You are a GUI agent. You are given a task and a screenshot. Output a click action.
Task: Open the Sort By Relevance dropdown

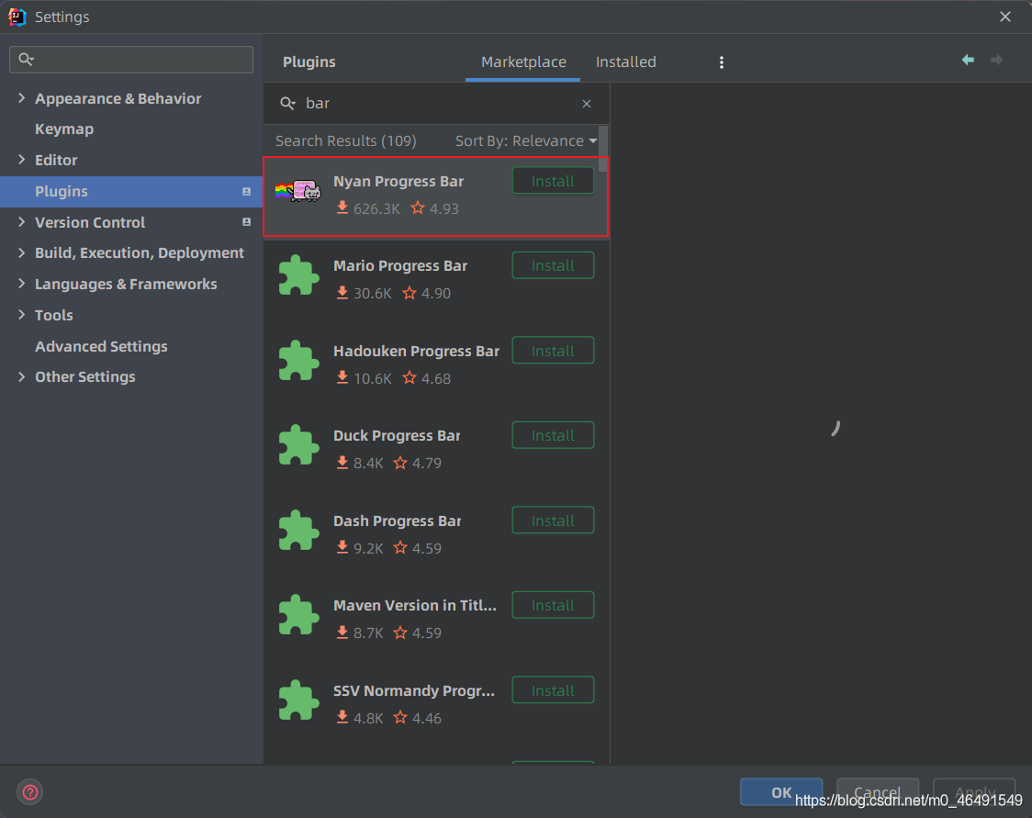coord(526,140)
